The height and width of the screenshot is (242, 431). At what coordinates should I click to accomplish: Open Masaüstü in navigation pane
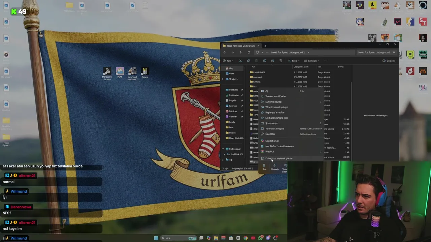(x=232, y=90)
